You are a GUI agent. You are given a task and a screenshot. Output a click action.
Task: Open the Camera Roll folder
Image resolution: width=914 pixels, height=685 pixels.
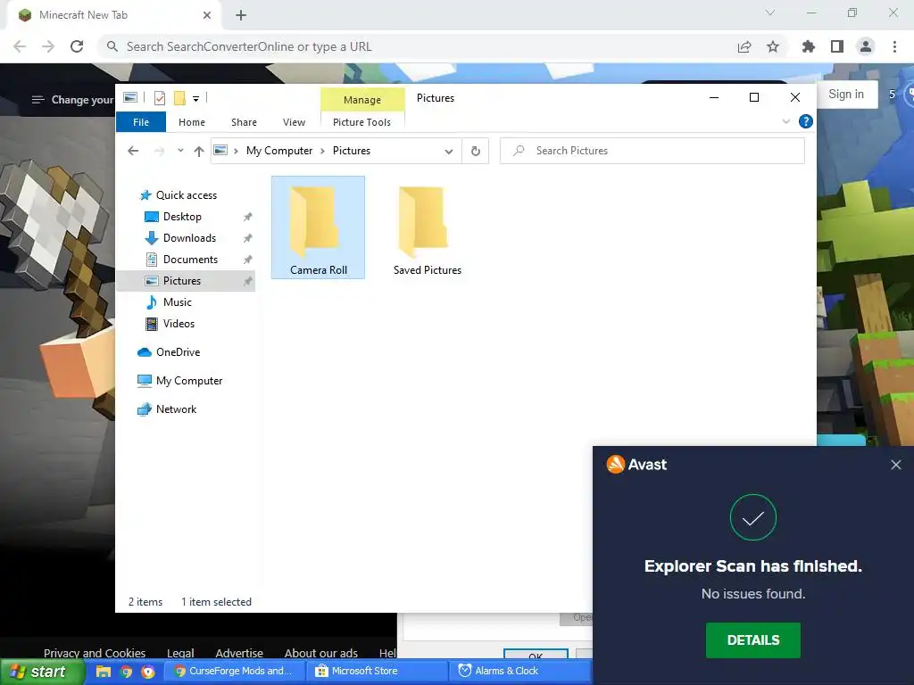318,227
